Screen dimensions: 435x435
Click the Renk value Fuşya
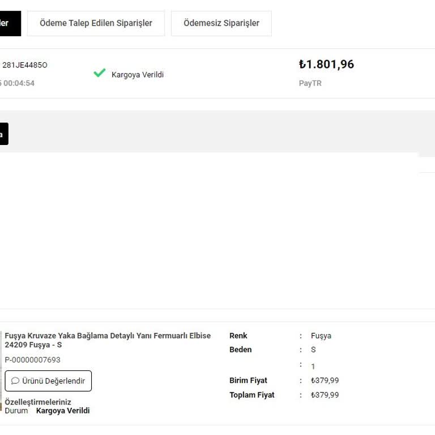(321, 336)
